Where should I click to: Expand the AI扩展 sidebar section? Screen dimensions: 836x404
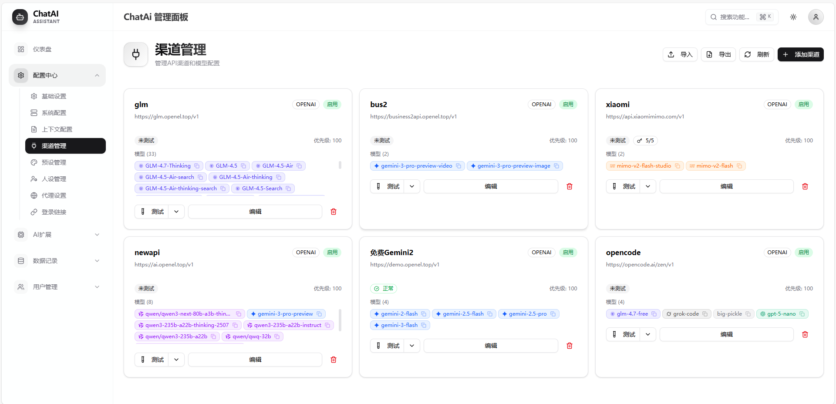click(57, 235)
